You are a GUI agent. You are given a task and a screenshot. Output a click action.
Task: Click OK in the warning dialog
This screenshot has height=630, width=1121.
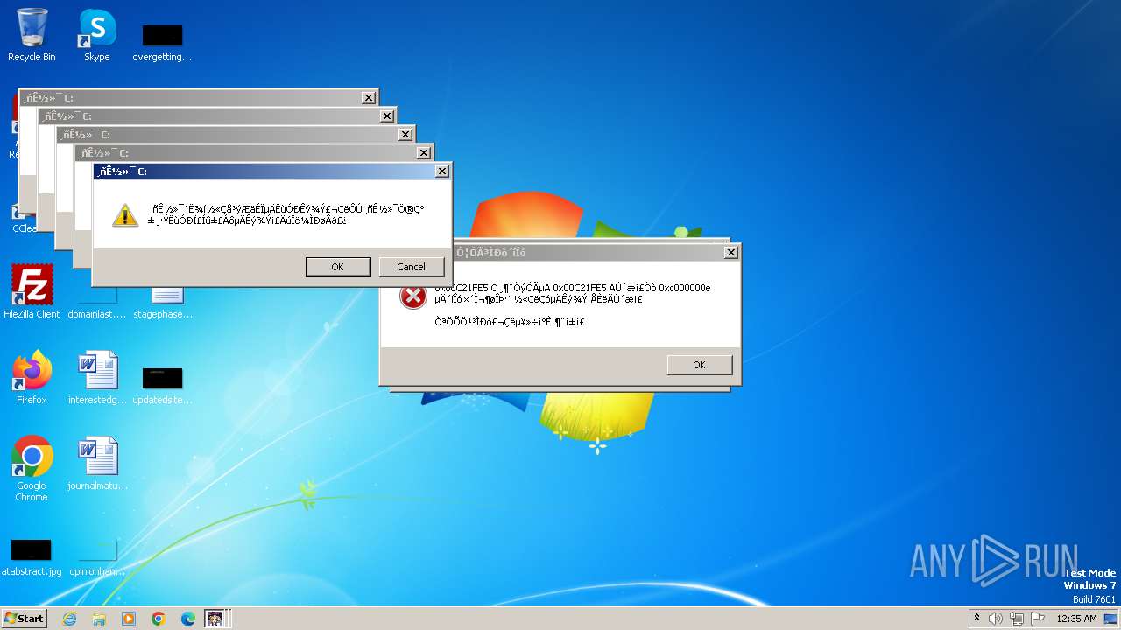337,267
